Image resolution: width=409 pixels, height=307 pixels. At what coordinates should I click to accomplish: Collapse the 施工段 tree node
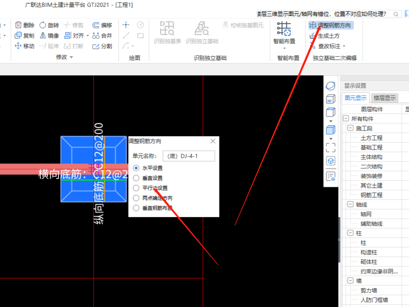coord(351,128)
